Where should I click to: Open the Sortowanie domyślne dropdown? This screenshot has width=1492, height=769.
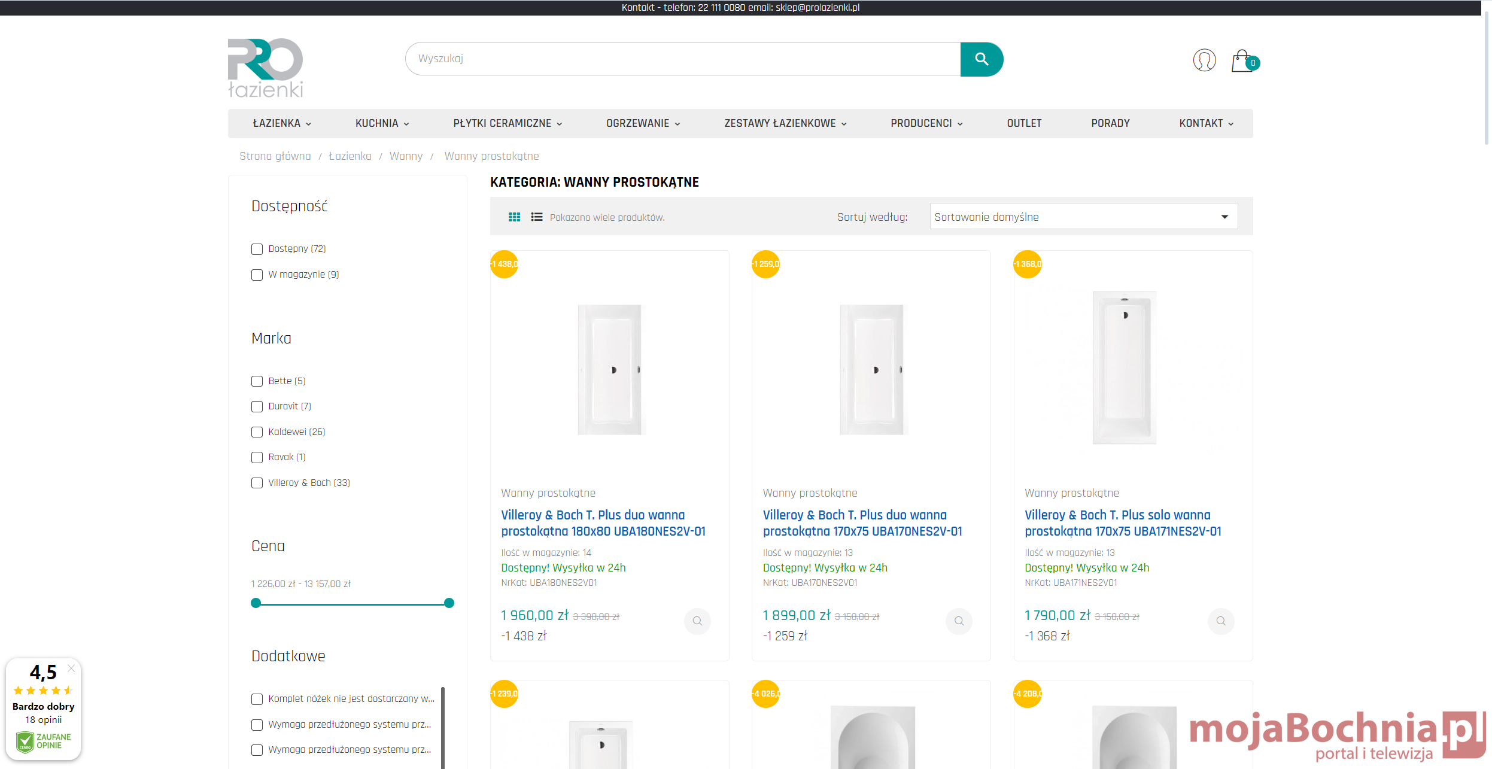coord(1083,217)
